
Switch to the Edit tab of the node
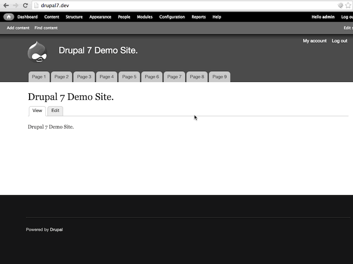point(55,110)
